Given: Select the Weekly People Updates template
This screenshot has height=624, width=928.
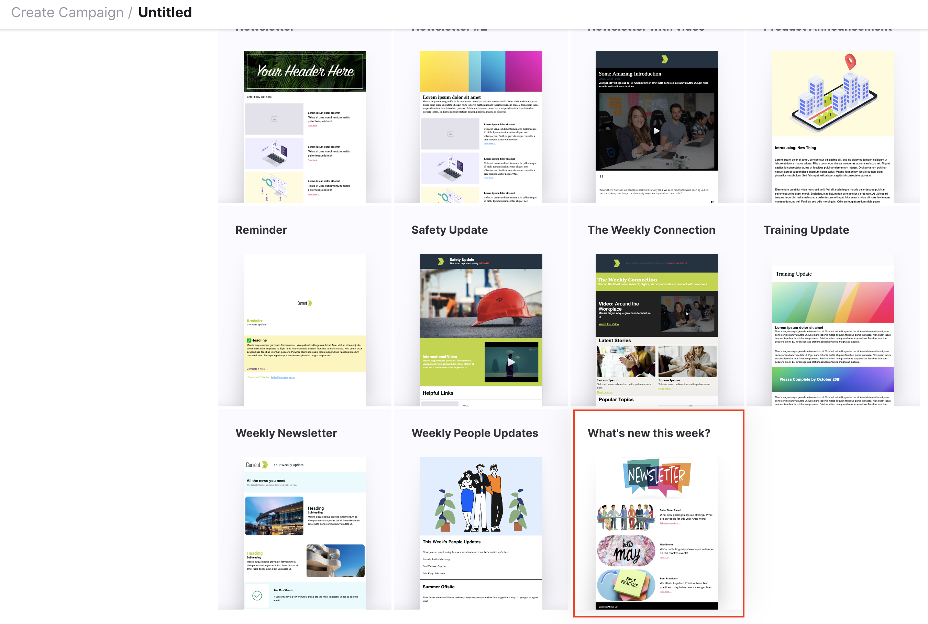Looking at the screenshot, I should [480, 510].
